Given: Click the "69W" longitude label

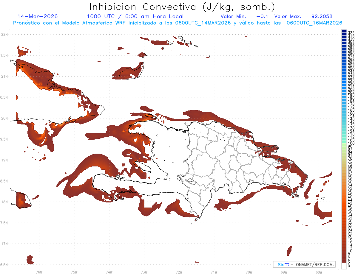Looking at the screenshot, I should click(284, 272).
